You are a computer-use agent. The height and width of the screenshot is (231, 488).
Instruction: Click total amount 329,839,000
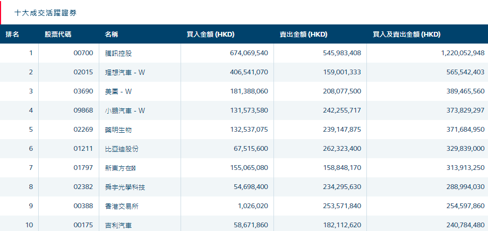[466, 149]
